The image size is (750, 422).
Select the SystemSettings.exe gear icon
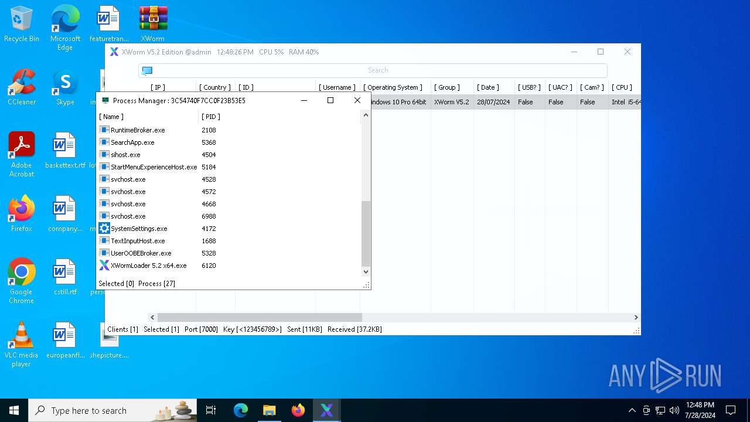coord(104,229)
